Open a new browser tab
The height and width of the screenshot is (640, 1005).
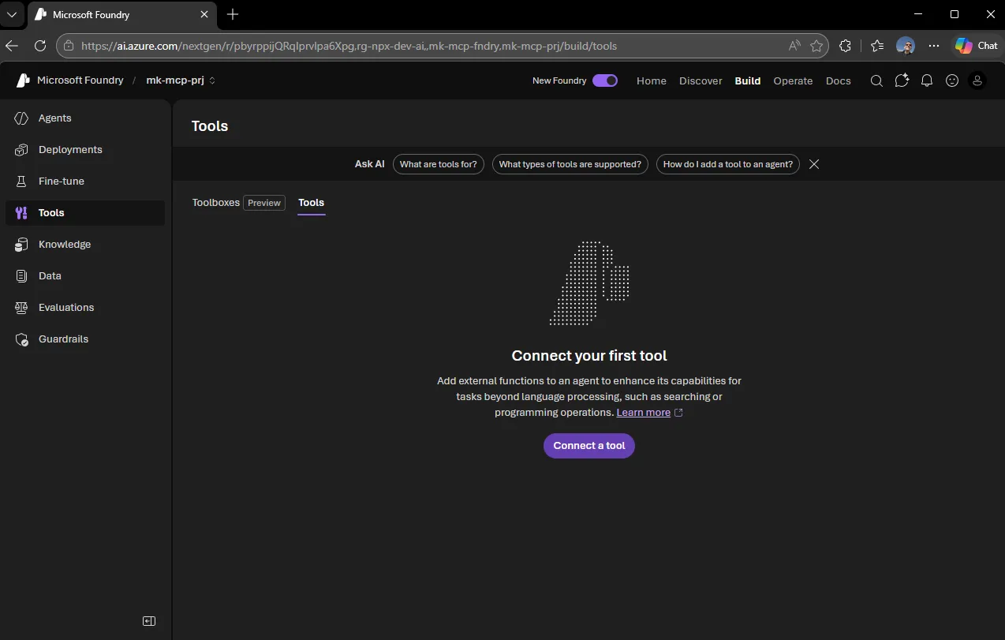tap(233, 14)
